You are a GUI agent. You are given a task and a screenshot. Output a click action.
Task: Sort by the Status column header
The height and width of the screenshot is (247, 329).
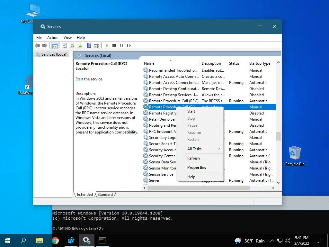click(x=237, y=63)
